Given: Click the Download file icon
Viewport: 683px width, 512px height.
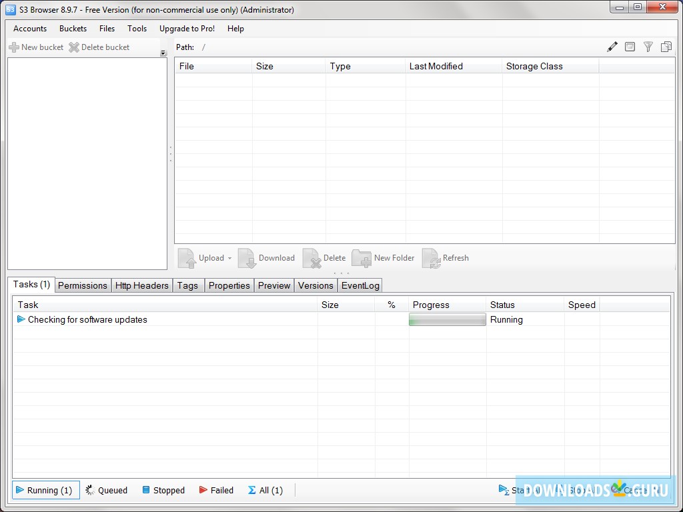Looking at the screenshot, I should (x=247, y=258).
